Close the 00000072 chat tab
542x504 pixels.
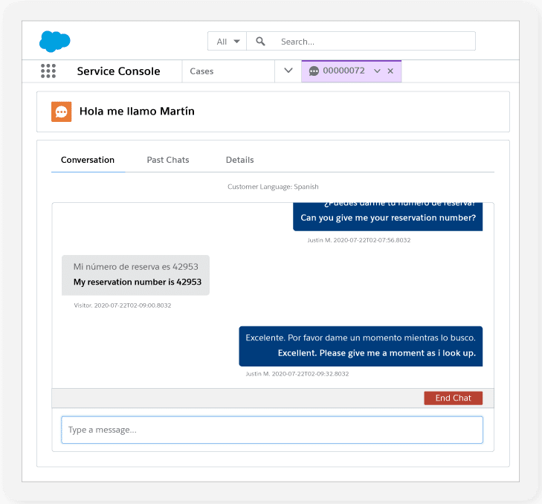tap(390, 71)
